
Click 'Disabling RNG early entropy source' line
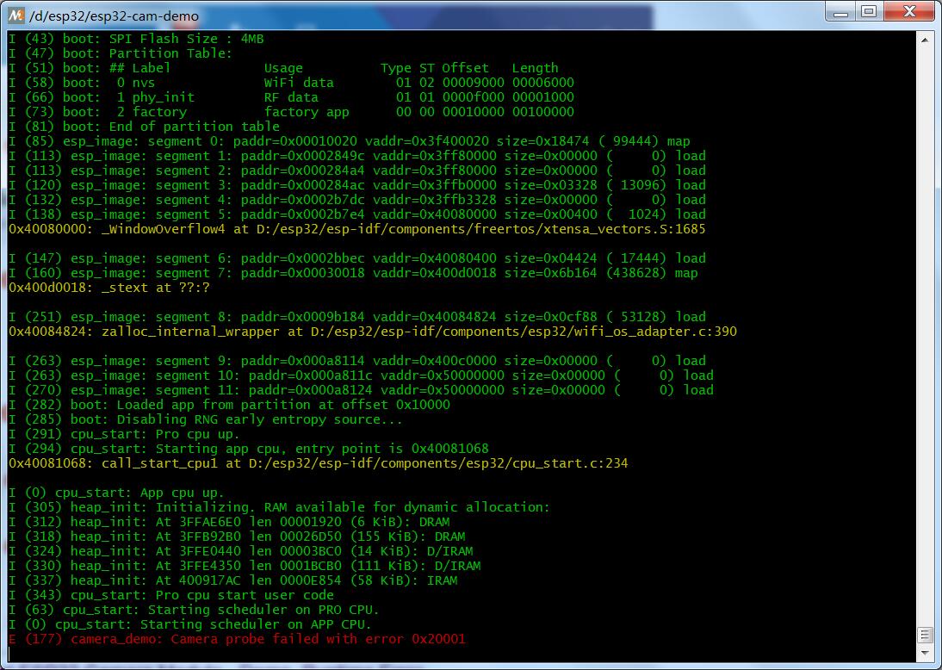(x=206, y=419)
